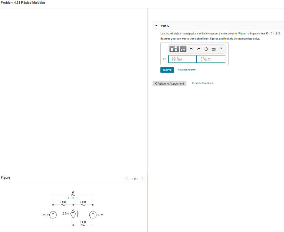Select the Part A header
Screen dimensions: 284x232
tap(165, 26)
